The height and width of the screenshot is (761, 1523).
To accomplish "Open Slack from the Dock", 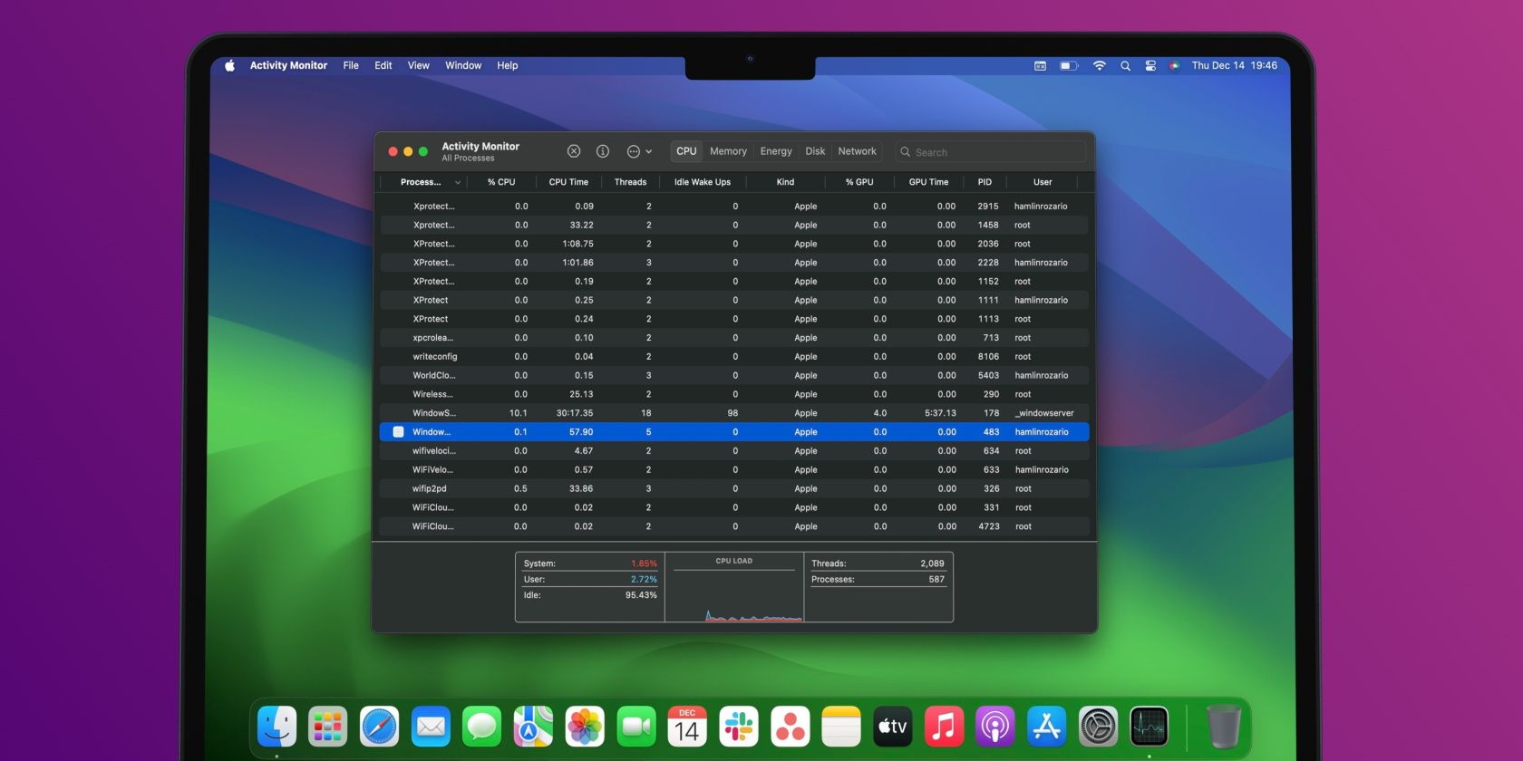I will tap(739, 727).
